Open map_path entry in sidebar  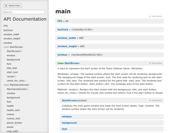click(12, 131)
